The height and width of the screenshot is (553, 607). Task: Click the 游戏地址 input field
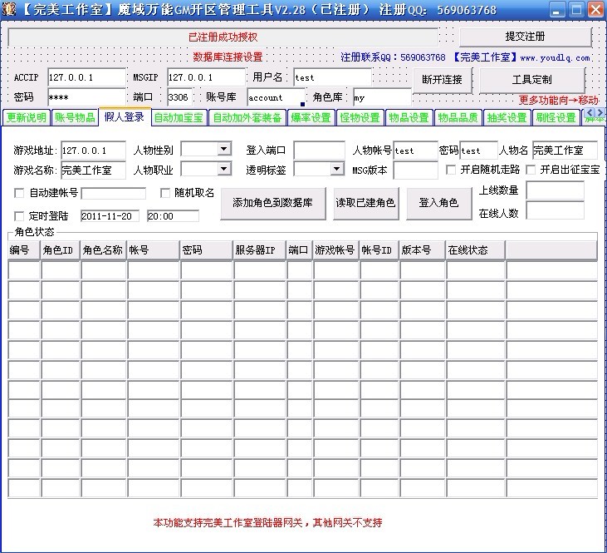94,151
